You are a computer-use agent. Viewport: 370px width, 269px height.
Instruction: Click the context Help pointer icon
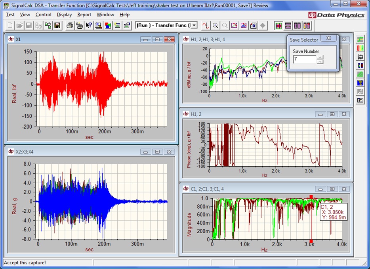click(89, 25)
